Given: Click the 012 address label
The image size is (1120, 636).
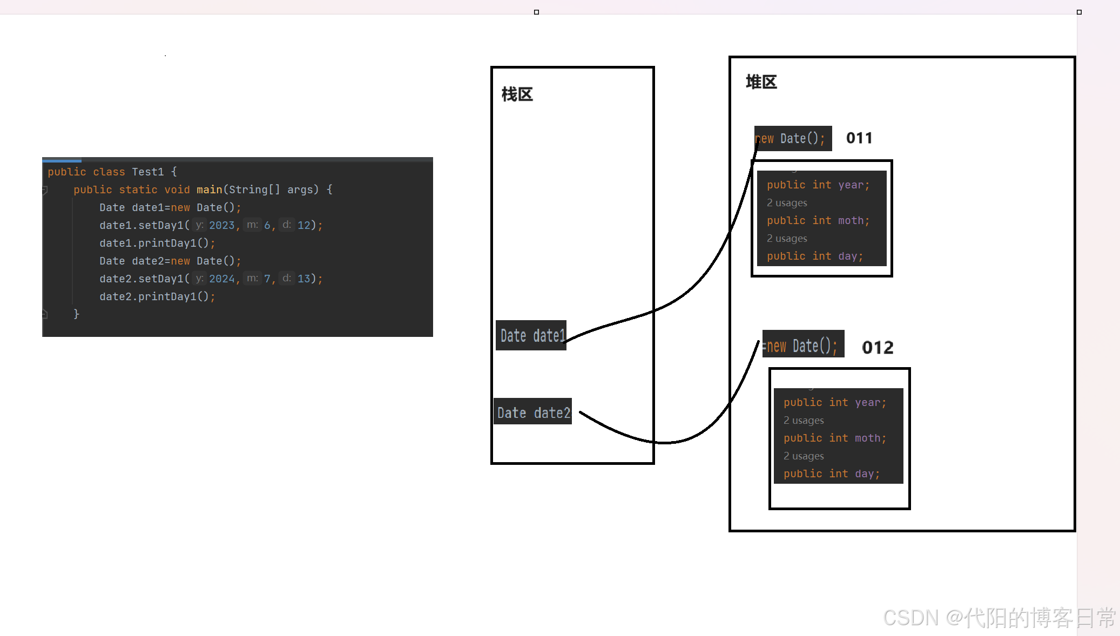Looking at the screenshot, I should pyautogui.click(x=878, y=347).
